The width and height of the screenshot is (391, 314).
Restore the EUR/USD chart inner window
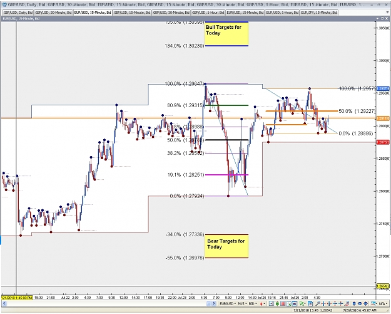(382, 18)
